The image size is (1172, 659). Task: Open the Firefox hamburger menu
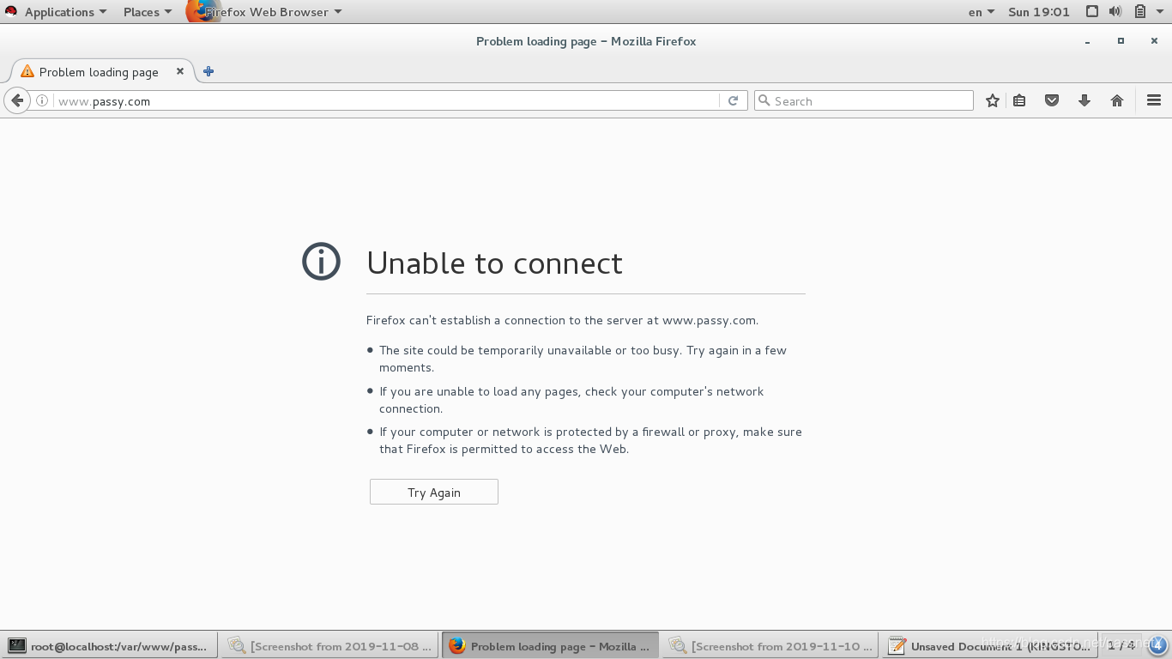coord(1154,100)
